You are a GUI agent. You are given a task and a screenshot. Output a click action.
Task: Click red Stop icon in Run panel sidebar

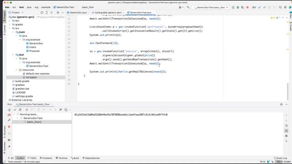click(9, 127)
